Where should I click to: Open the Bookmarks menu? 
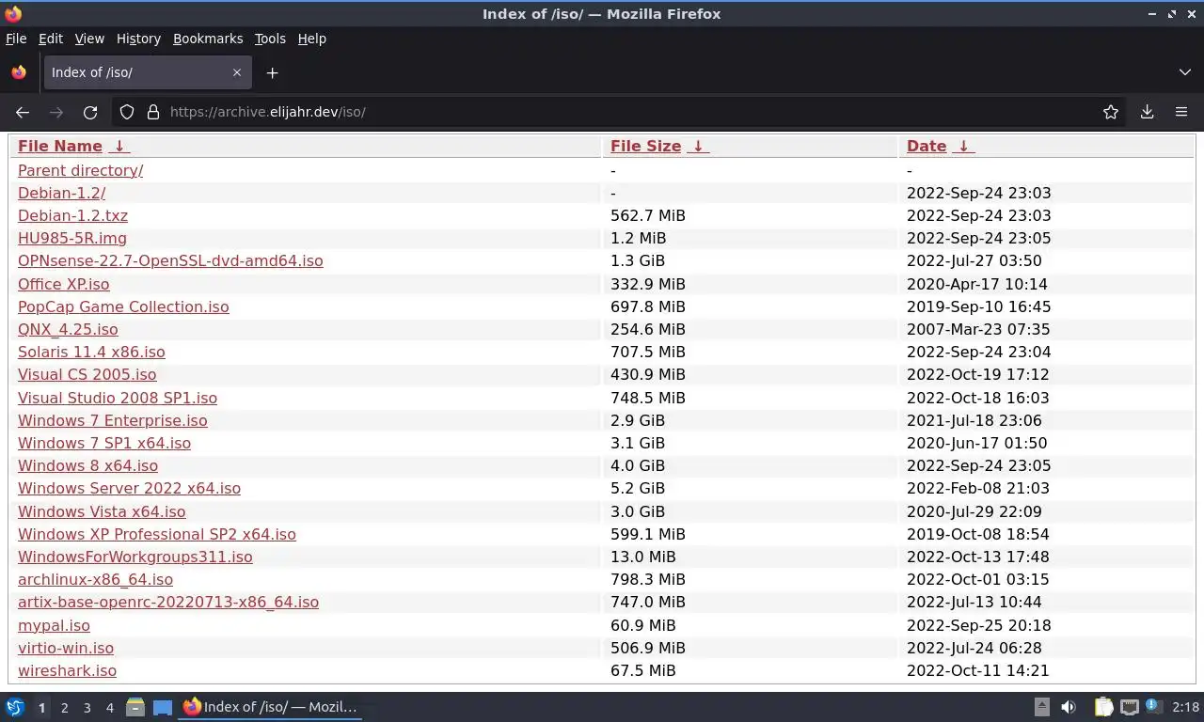(208, 39)
